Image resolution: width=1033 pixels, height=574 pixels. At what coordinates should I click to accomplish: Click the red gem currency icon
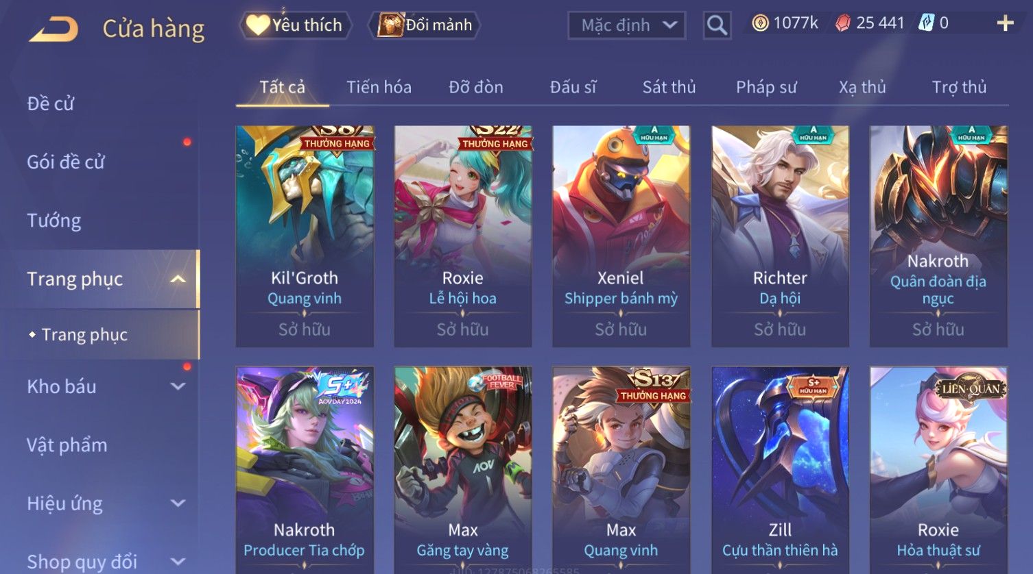tap(843, 23)
